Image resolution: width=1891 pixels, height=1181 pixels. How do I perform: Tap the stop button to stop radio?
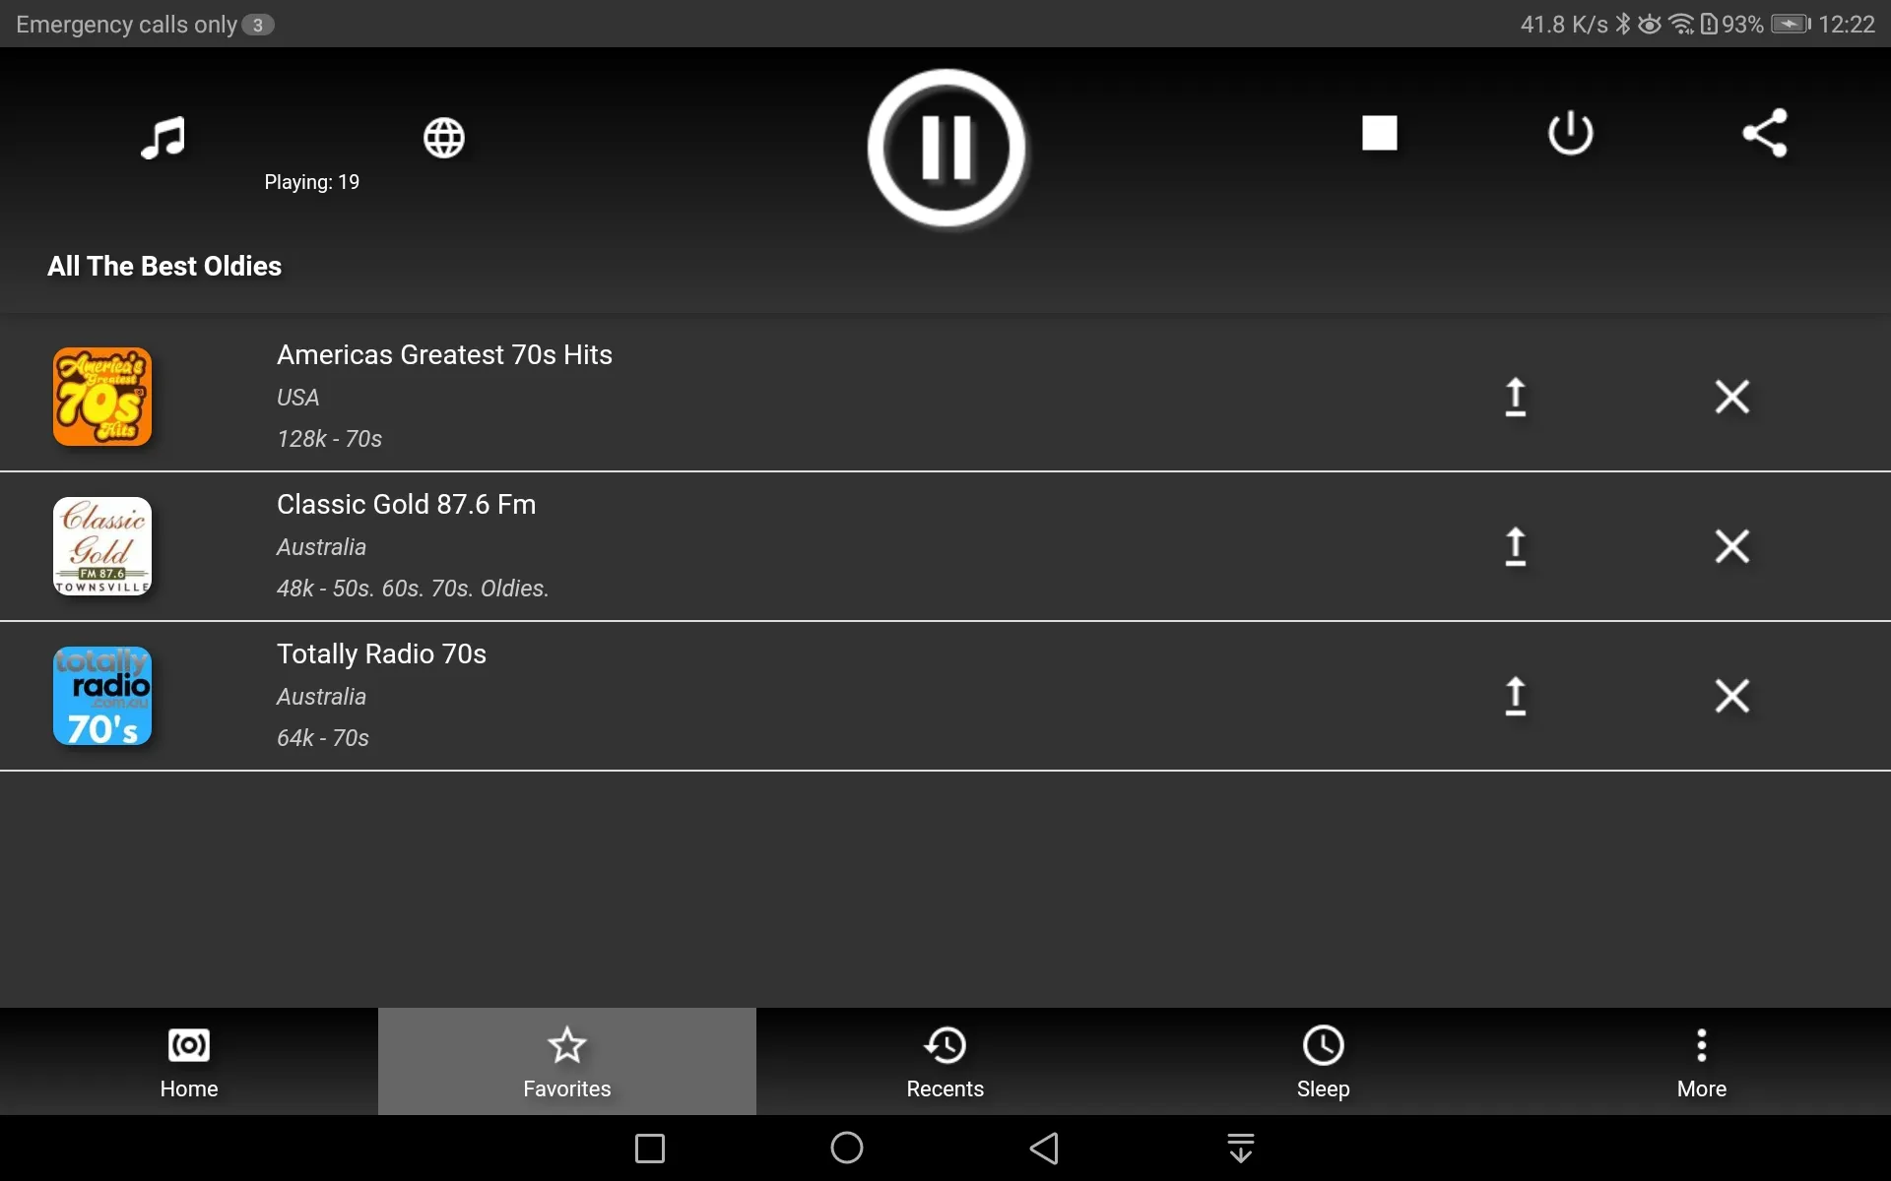pyautogui.click(x=1379, y=132)
